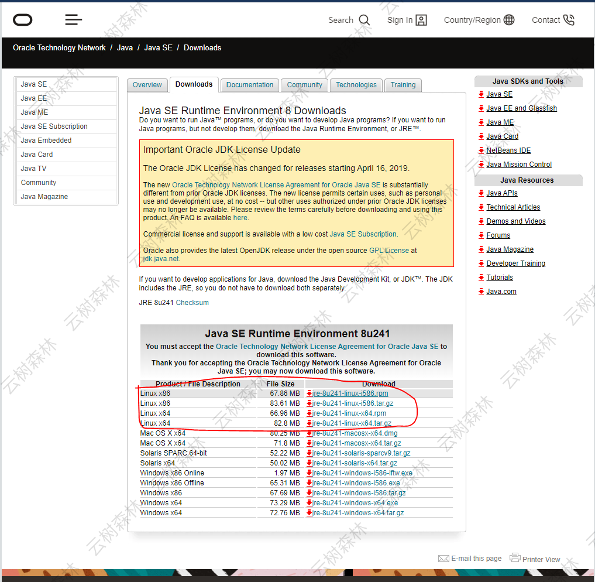Click the Sign In profile icon
This screenshot has width=595, height=582.
pyautogui.click(x=421, y=20)
